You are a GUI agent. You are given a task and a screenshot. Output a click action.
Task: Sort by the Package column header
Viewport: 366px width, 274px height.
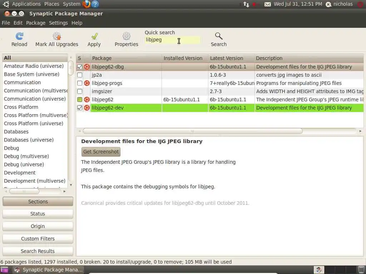point(126,58)
